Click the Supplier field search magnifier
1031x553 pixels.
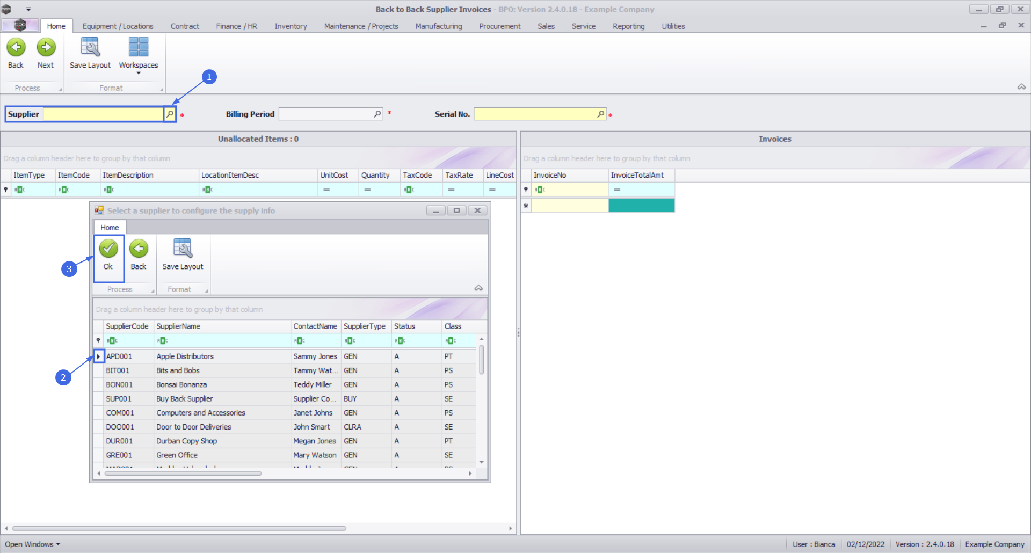170,114
